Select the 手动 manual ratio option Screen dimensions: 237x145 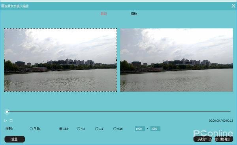[35, 128]
